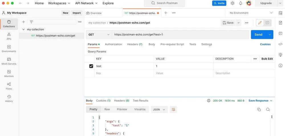Click the blue Send button

tap(258, 35)
